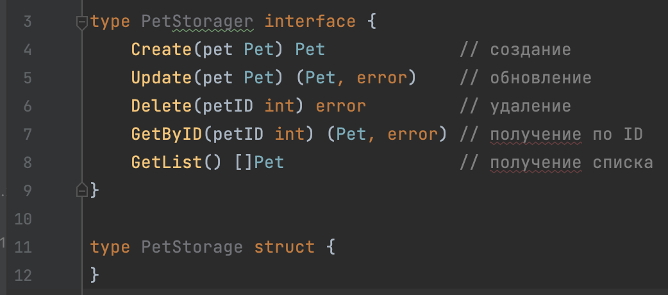Click the comment 'создание' on line 4

pyautogui.click(x=530, y=50)
